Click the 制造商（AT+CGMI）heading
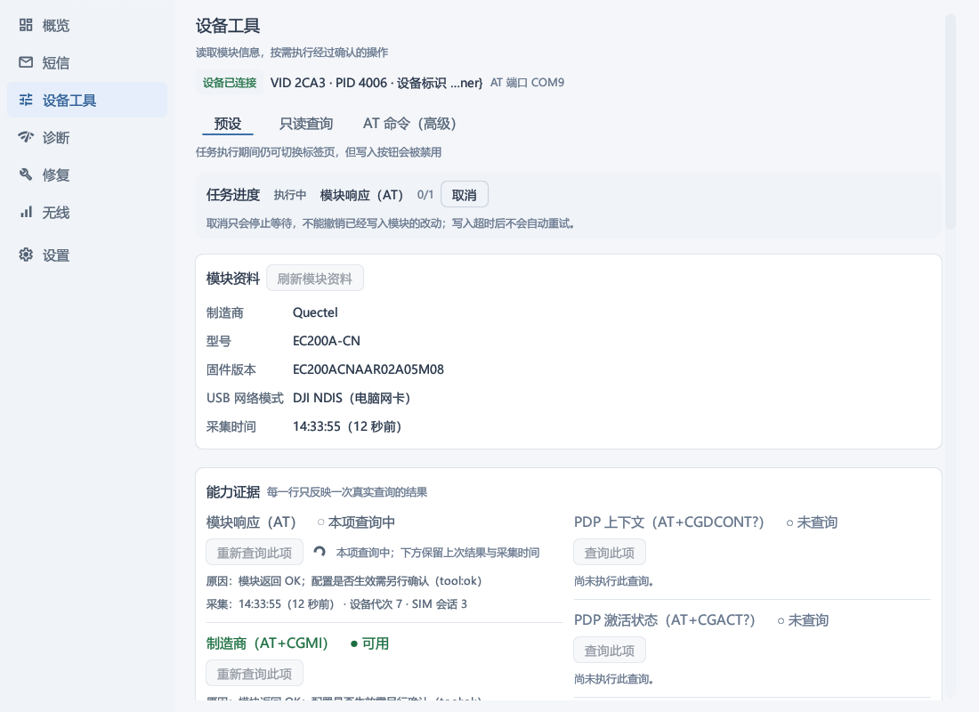 pyautogui.click(x=267, y=643)
